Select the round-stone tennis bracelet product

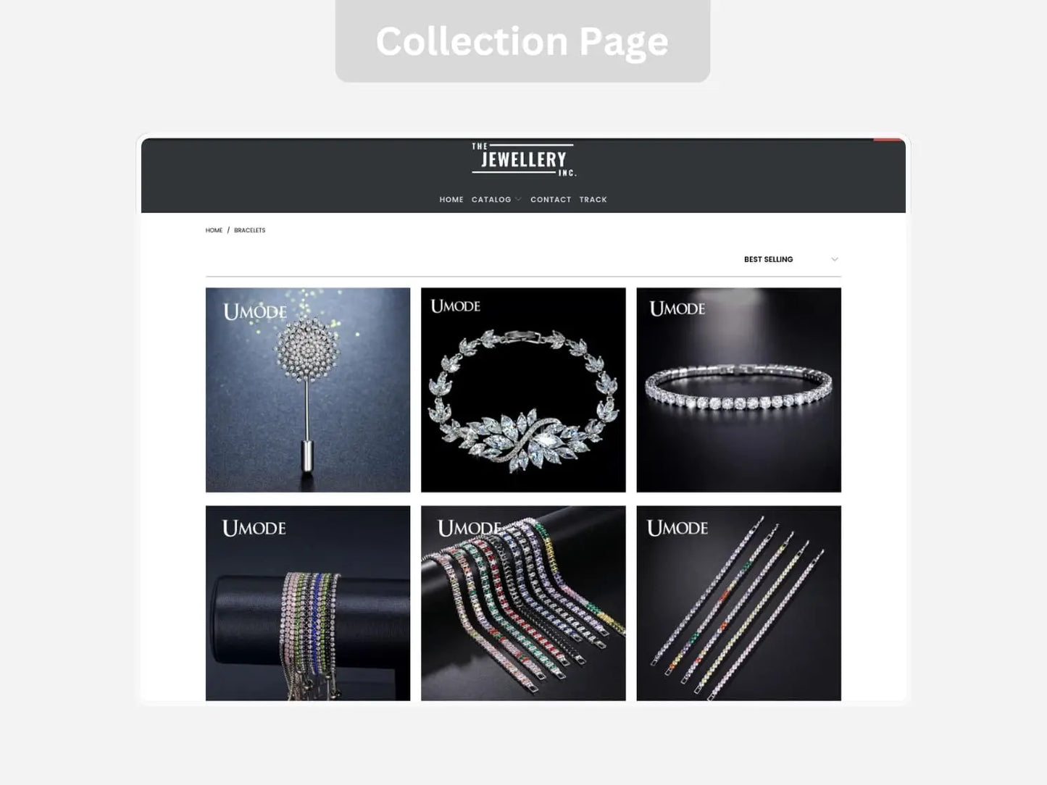pos(739,390)
